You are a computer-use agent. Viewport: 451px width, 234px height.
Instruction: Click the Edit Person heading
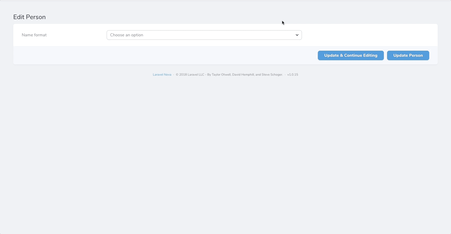(x=29, y=17)
